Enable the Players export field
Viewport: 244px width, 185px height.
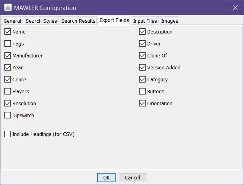tap(8, 92)
